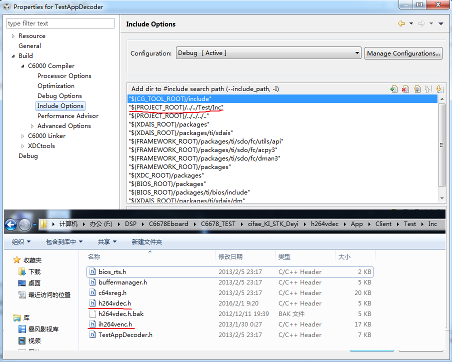Open the Configuration dropdown showing Debug [Active]
Image resolution: width=452 pixels, height=362 pixels.
click(268, 53)
